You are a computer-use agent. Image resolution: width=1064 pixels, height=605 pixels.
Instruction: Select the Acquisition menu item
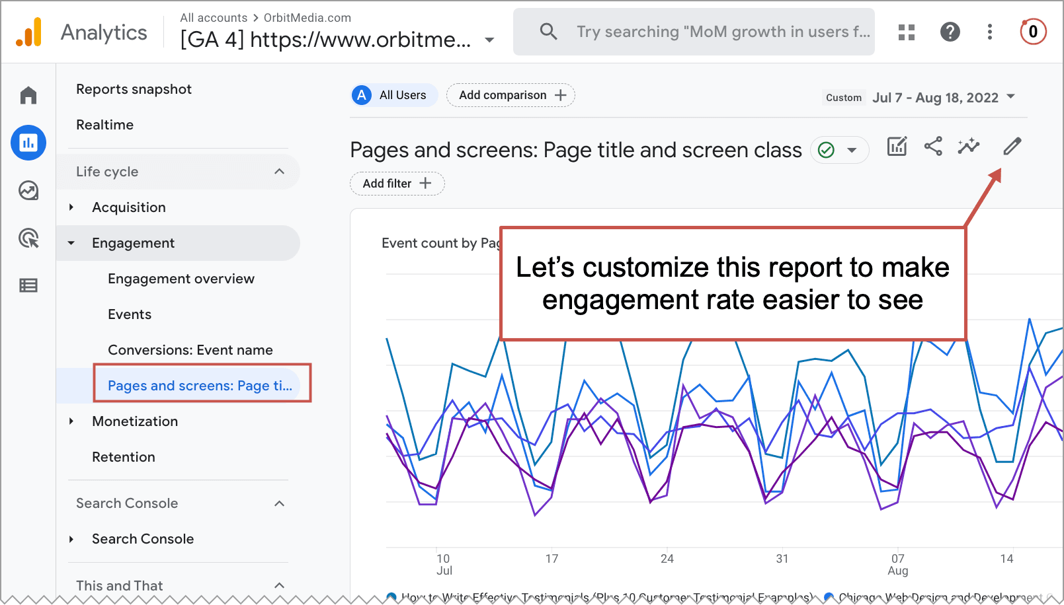(129, 207)
